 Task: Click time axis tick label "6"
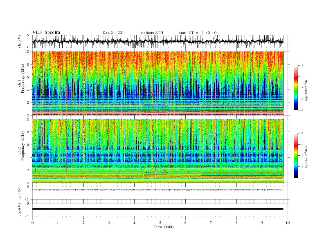click(185, 223)
